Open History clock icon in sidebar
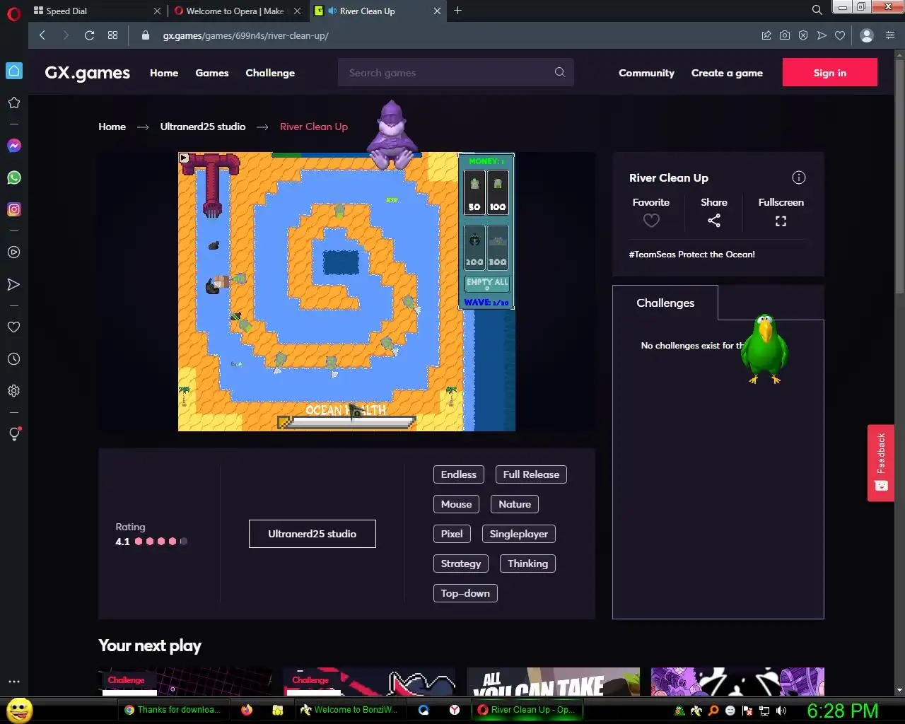 [x=13, y=359]
